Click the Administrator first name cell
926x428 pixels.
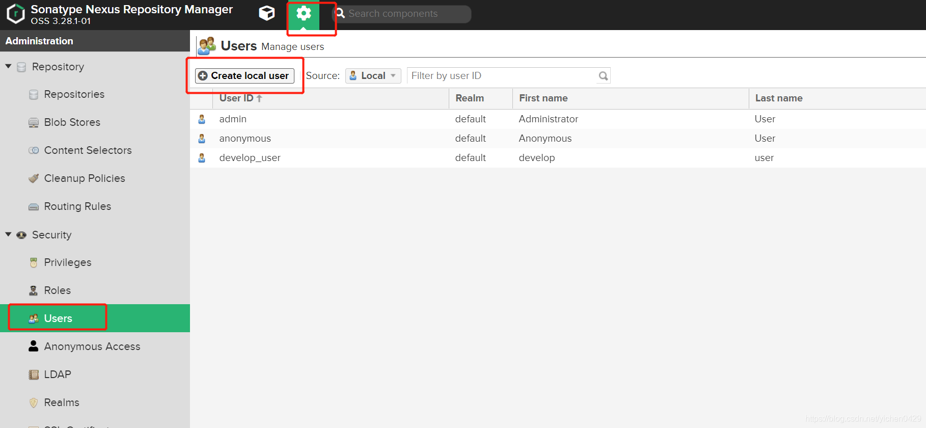[549, 119]
